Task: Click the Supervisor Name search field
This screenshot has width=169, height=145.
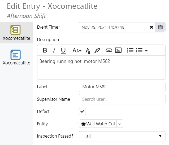Action: (x=122, y=99)
